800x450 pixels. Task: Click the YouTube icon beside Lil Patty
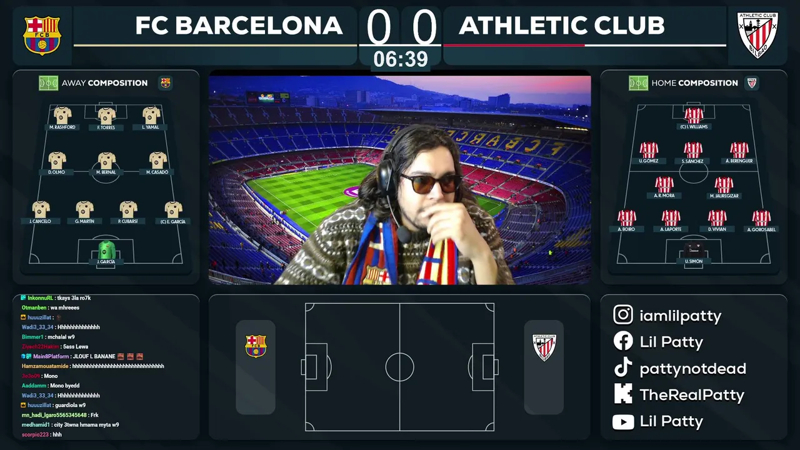[x=622, y=422]
